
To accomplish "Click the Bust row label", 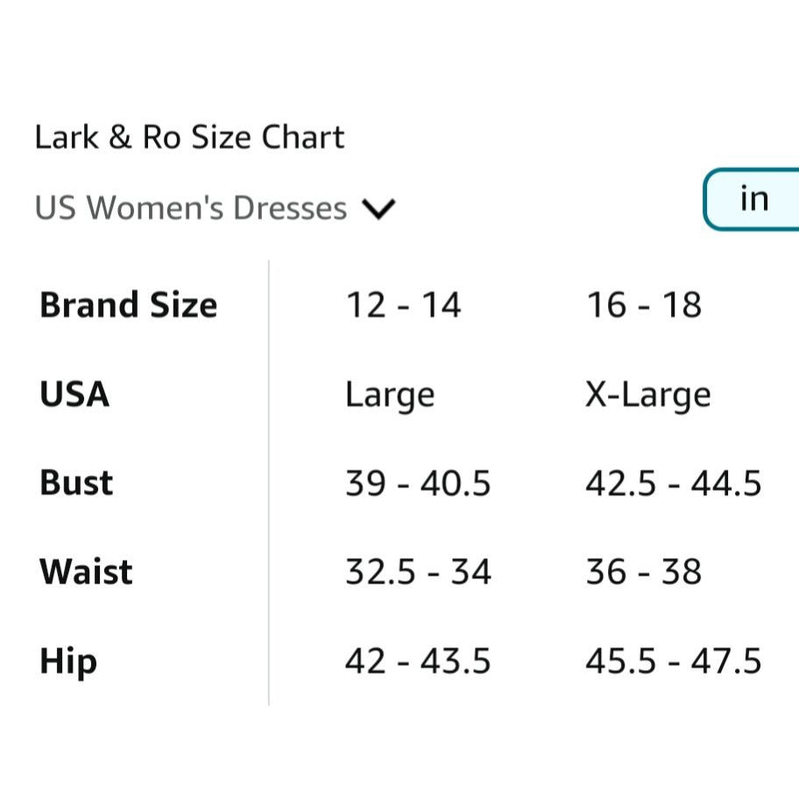I will 76,484.
